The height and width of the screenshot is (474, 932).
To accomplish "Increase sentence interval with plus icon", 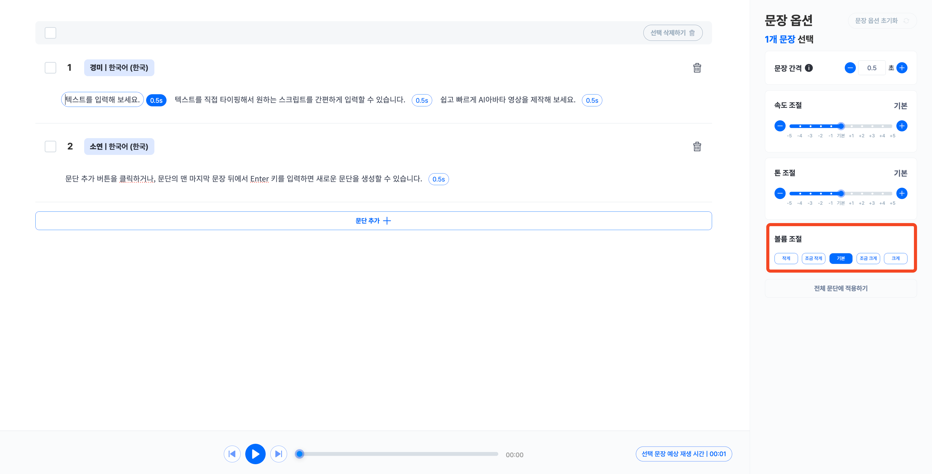I will pyautogui.click(x=902, y=68).
